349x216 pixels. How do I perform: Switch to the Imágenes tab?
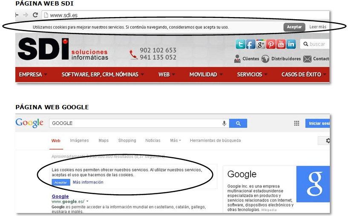tap(79, 140)
